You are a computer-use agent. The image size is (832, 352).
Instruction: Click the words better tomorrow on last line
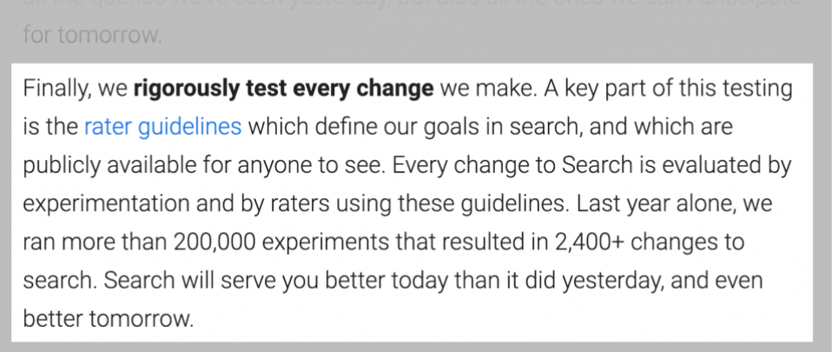[108, 320]
